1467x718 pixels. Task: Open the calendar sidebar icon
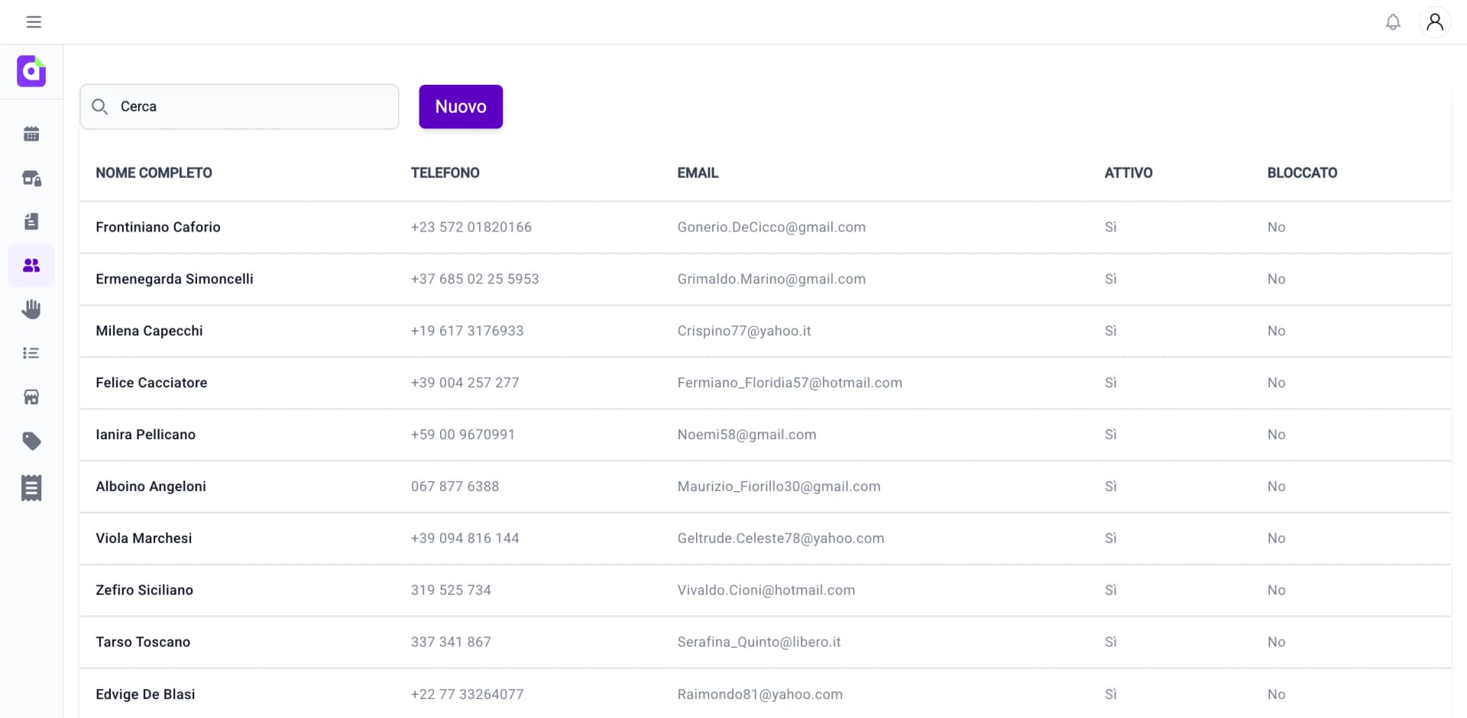(x=31, y=134)
